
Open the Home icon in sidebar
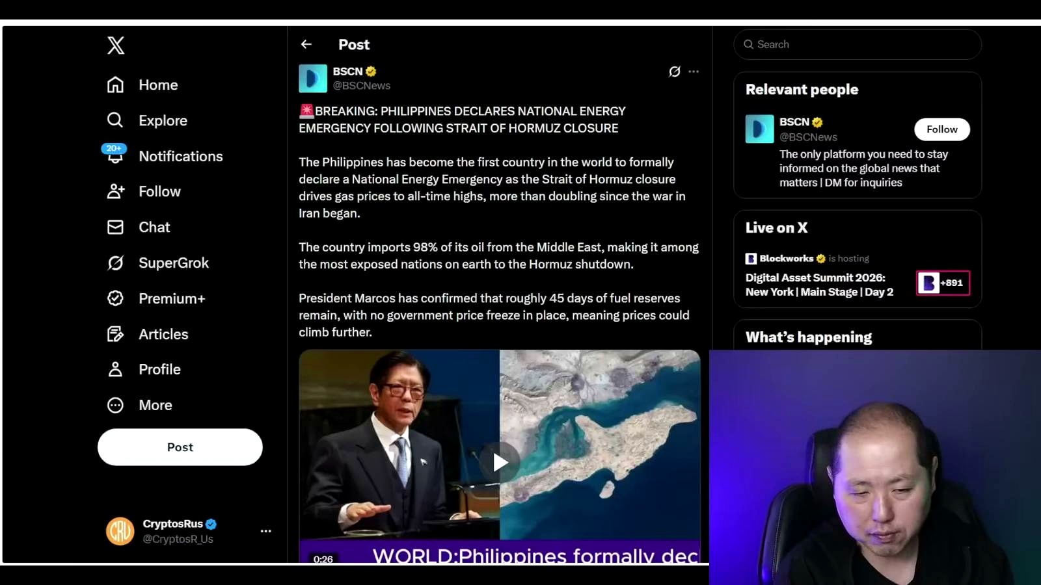[x=115, y=84]
